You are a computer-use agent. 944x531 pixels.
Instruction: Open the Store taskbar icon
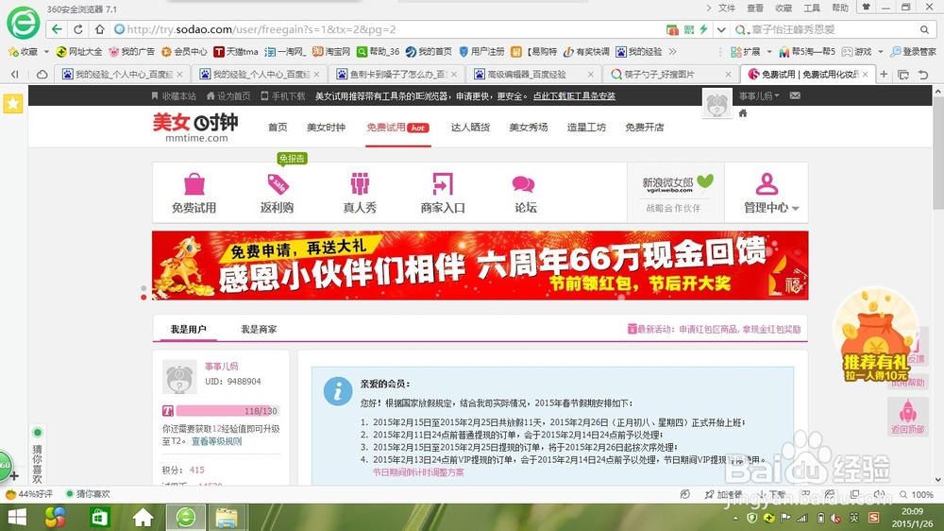coord(100,518)
